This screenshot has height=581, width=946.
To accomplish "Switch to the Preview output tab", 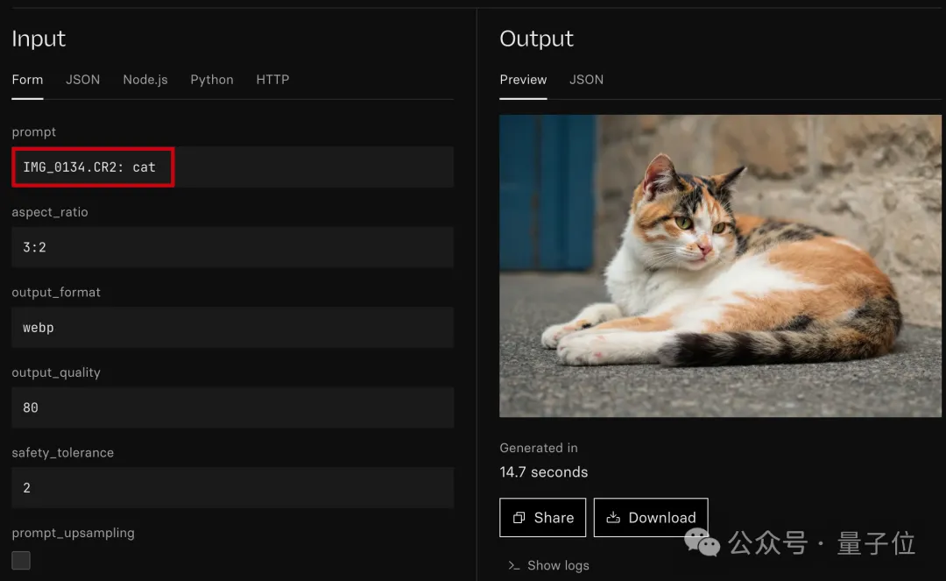I will click(523, 80).
